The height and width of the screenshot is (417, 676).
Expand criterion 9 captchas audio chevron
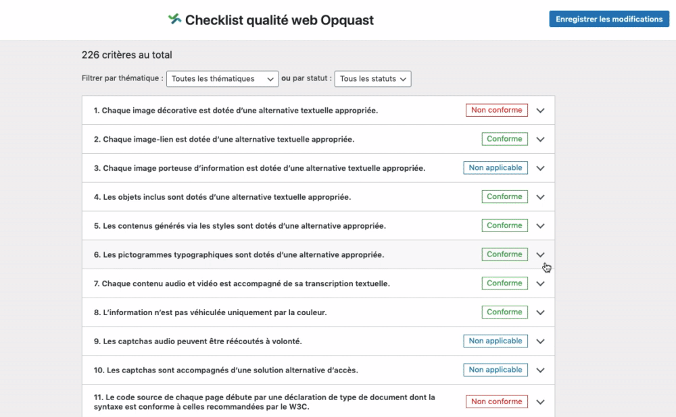click(540, 341)
